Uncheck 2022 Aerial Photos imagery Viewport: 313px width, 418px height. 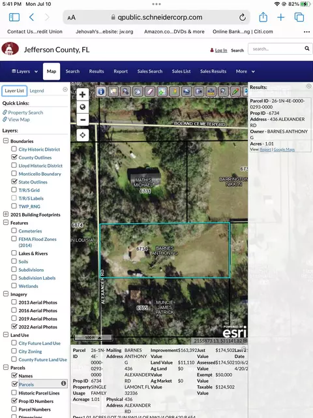point(14,327)
